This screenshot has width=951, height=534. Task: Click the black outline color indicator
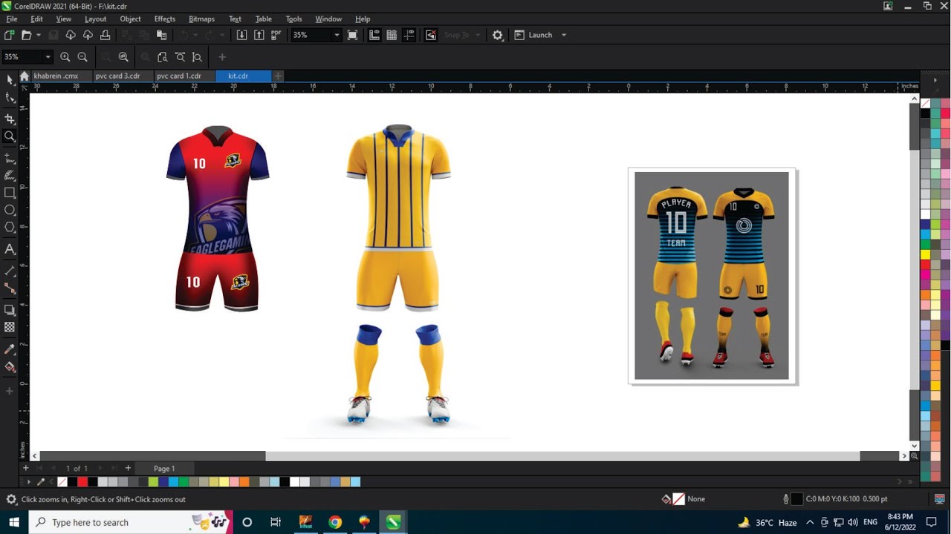(797, 499)
